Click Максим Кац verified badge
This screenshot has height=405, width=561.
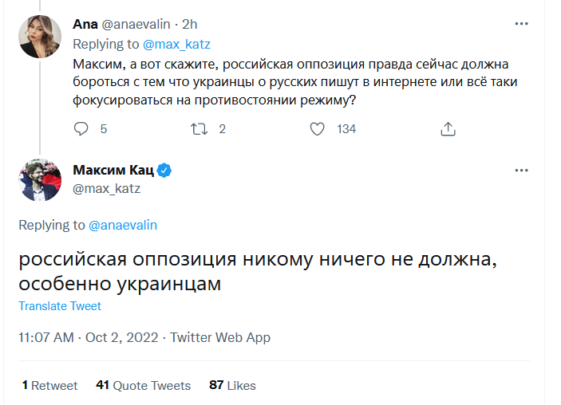tap(165, 171)
